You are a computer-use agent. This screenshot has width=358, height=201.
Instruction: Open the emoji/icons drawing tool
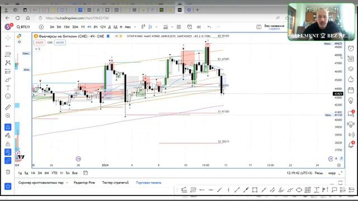pyautogui.click(x=8, y=96)
